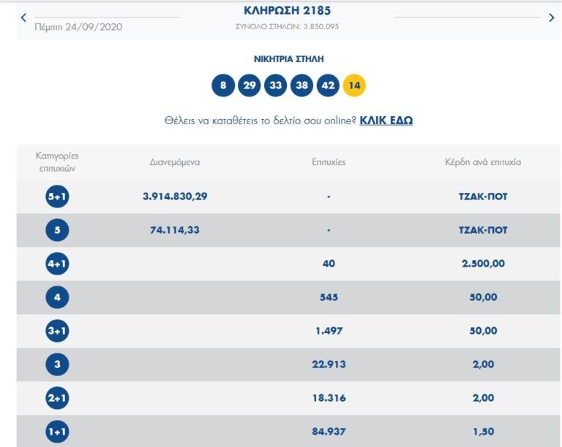Open the ΚΛΙΚ ΕΔΩ online submission link
This screenshot has height=447, width=562.
[x=386, y=120]
